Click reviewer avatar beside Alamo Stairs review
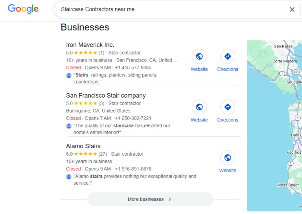The image size is (302, 214). tap(69, 177)
